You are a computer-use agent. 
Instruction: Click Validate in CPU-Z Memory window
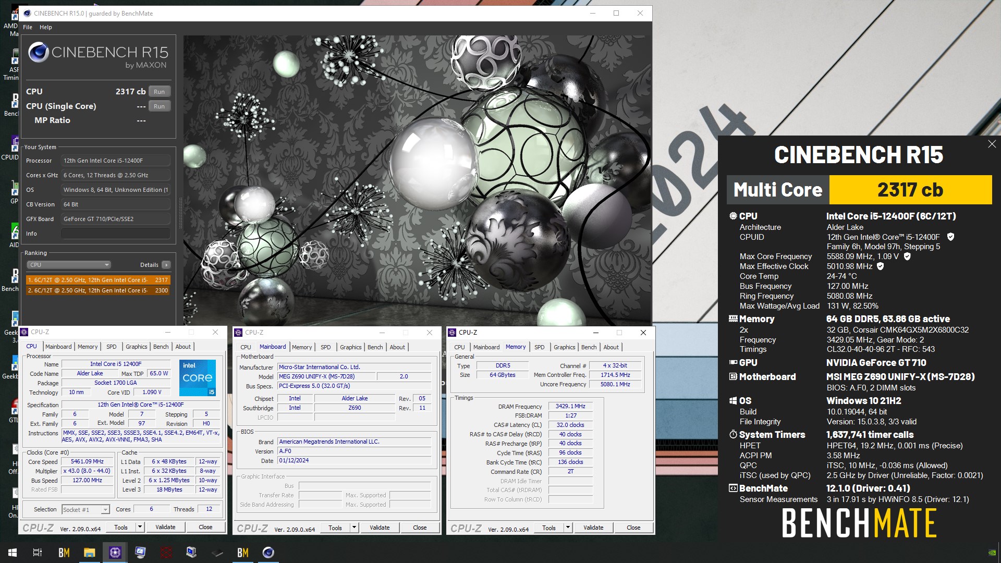click(593, 528)
